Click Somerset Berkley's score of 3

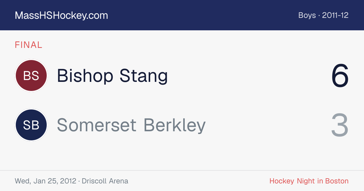[x=340, y=125]
